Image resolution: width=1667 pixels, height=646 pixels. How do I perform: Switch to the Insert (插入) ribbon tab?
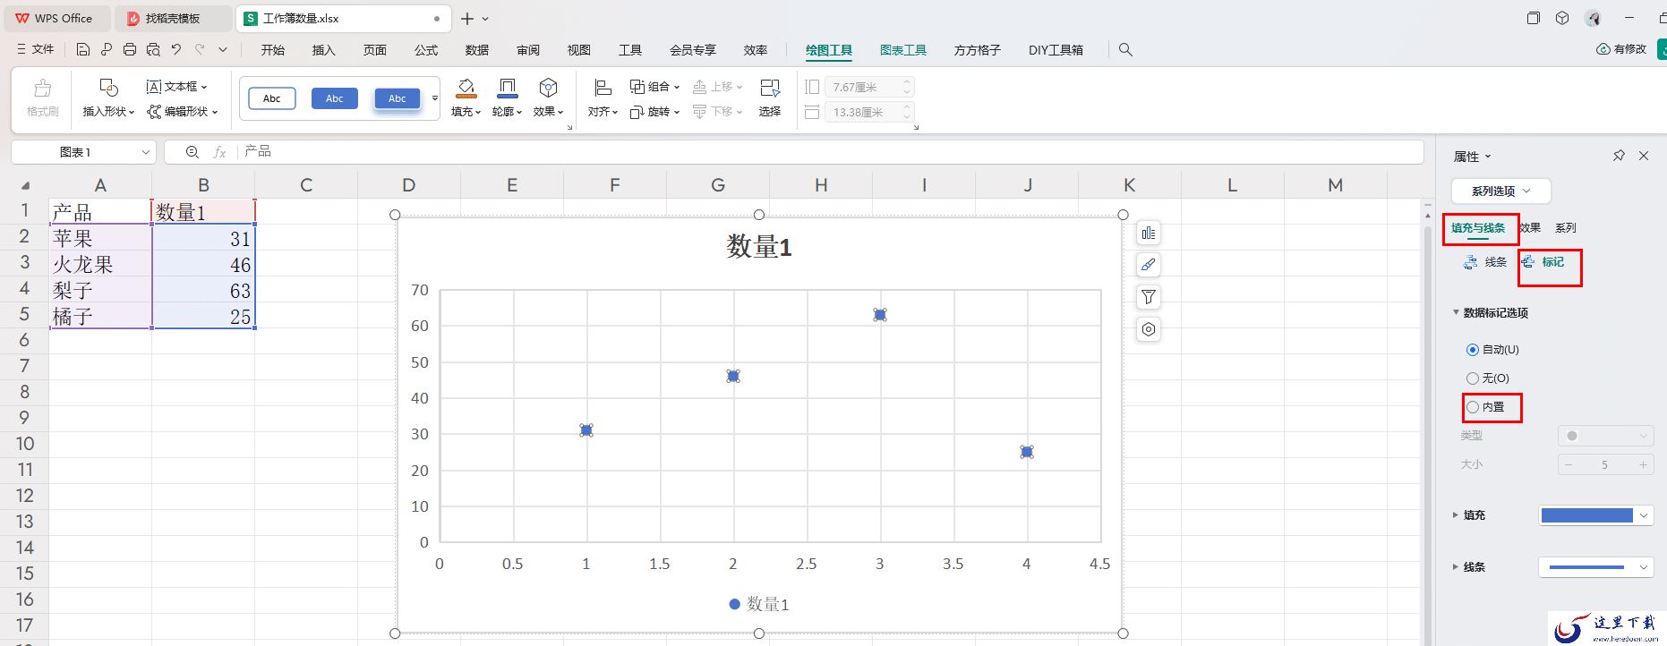point(323,50)
